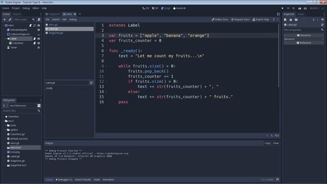Viewport: 327px width, 184px height.
Task: Switch to the Import tab
Action: click(17, 14)
